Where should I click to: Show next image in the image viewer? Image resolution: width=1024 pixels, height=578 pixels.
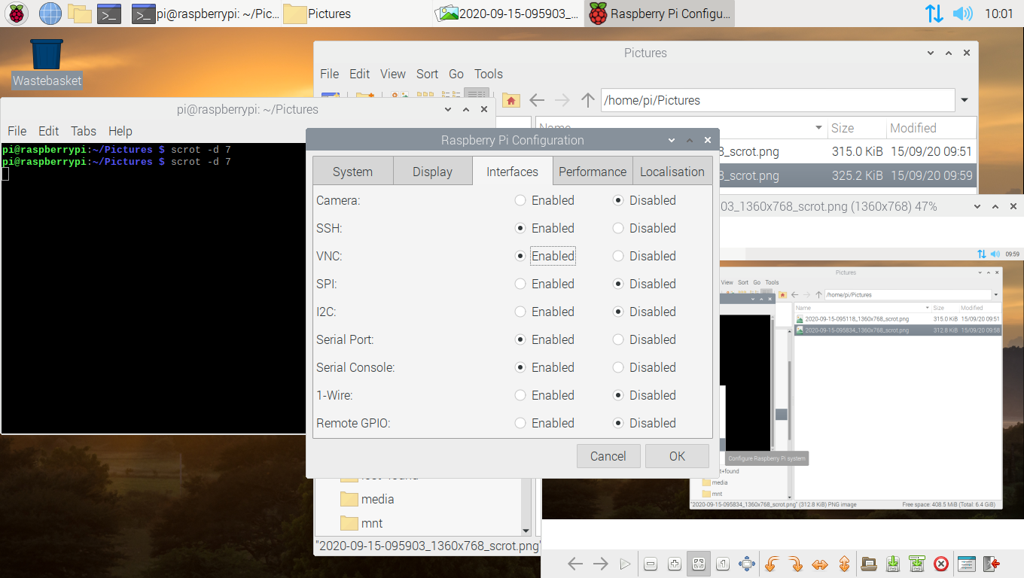tap(600, 564)
